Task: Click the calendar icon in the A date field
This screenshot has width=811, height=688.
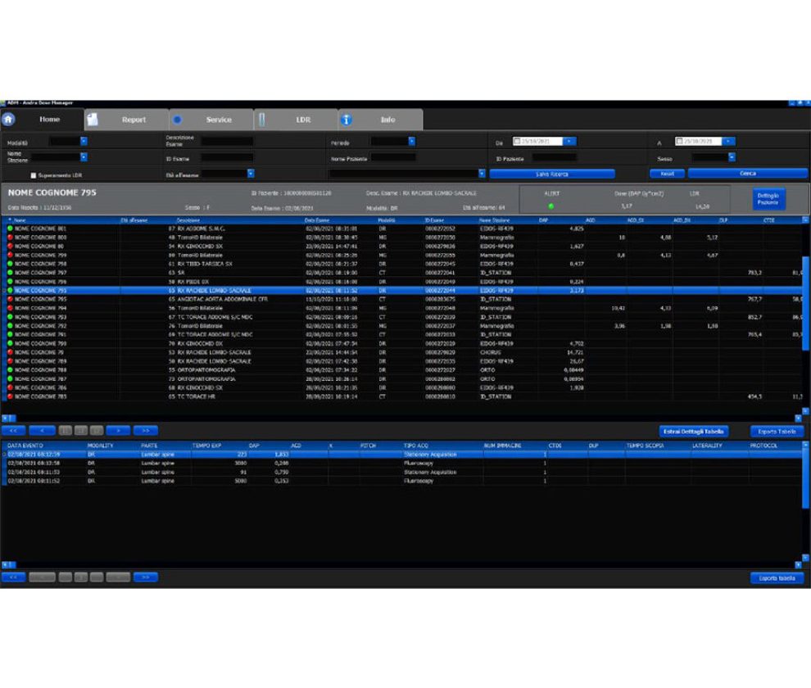Action: (679, 142)
